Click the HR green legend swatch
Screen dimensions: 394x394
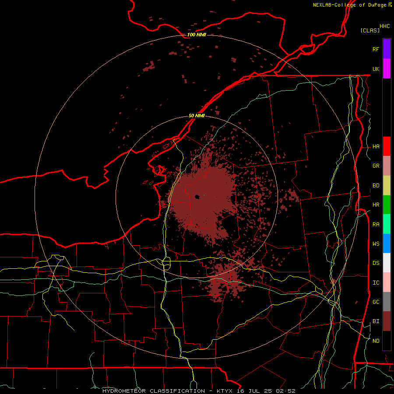[387, 205]
